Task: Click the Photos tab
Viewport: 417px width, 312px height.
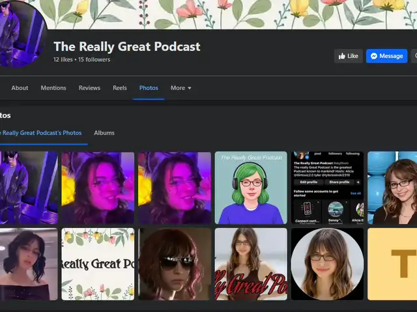Action: click(x=149, y=88)
